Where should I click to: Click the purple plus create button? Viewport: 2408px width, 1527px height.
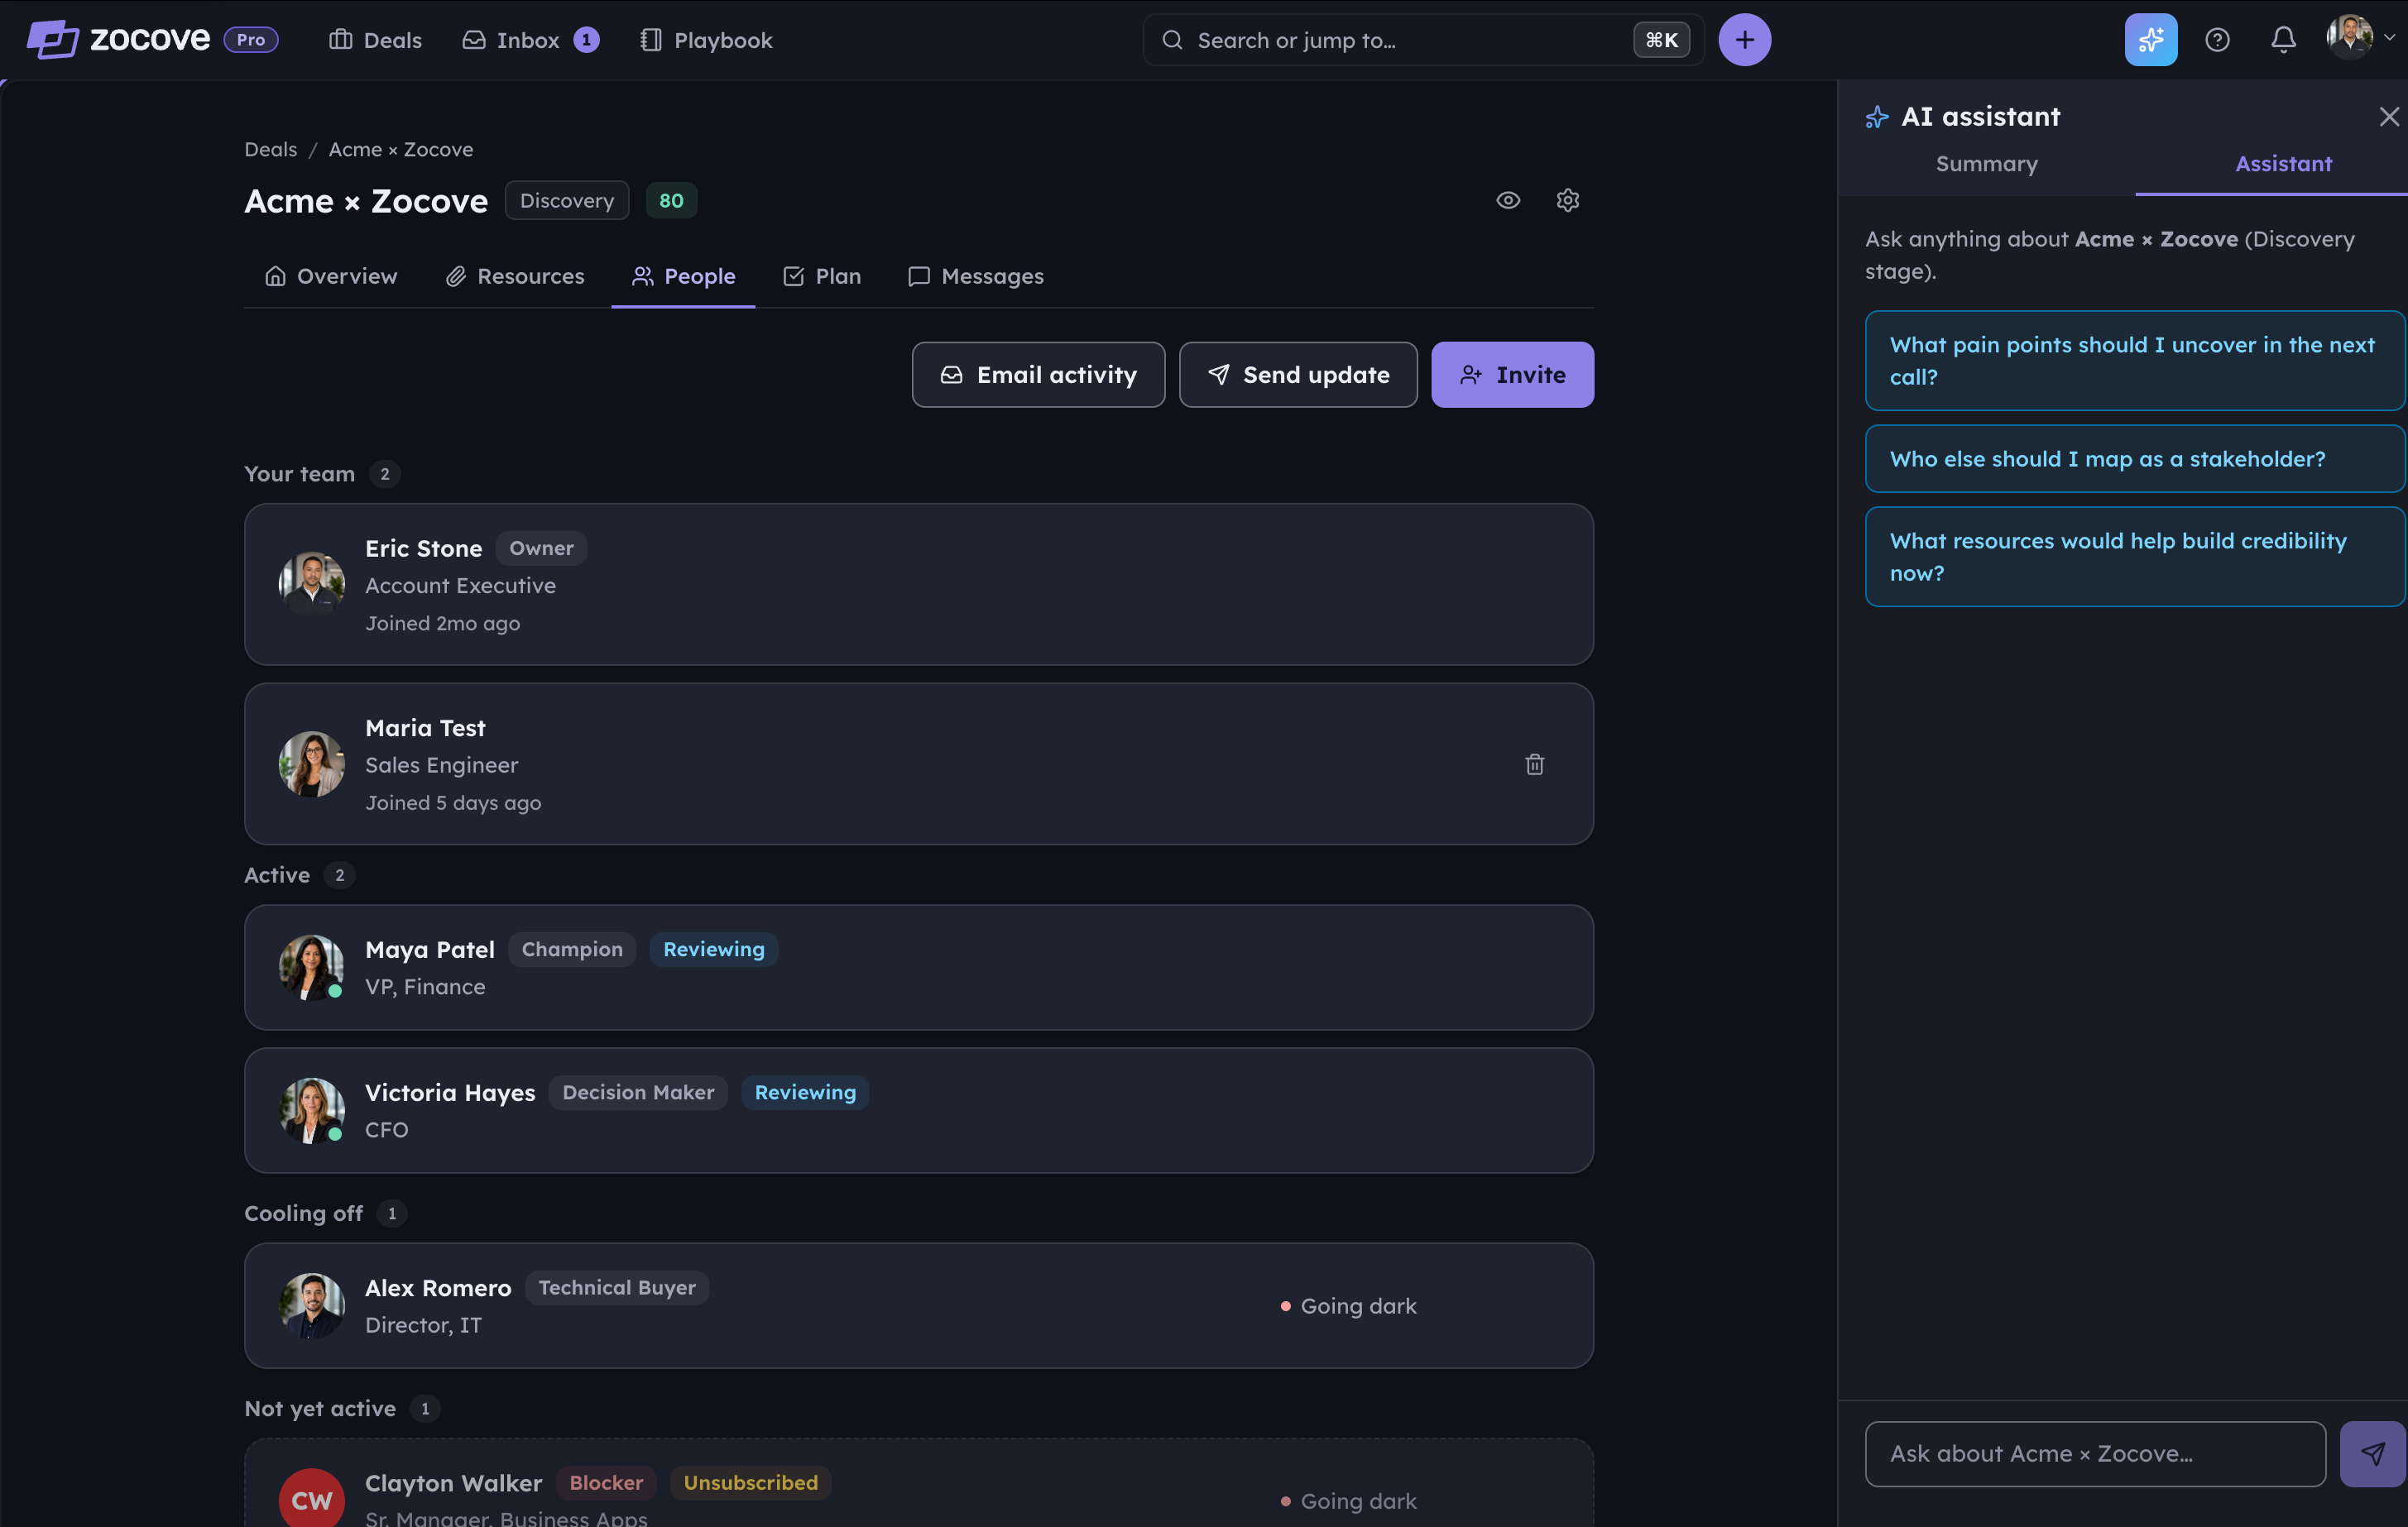tap(1745, 40)
